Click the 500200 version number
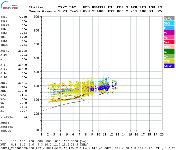The image size is (176, 150). click(x=6, y=131)
